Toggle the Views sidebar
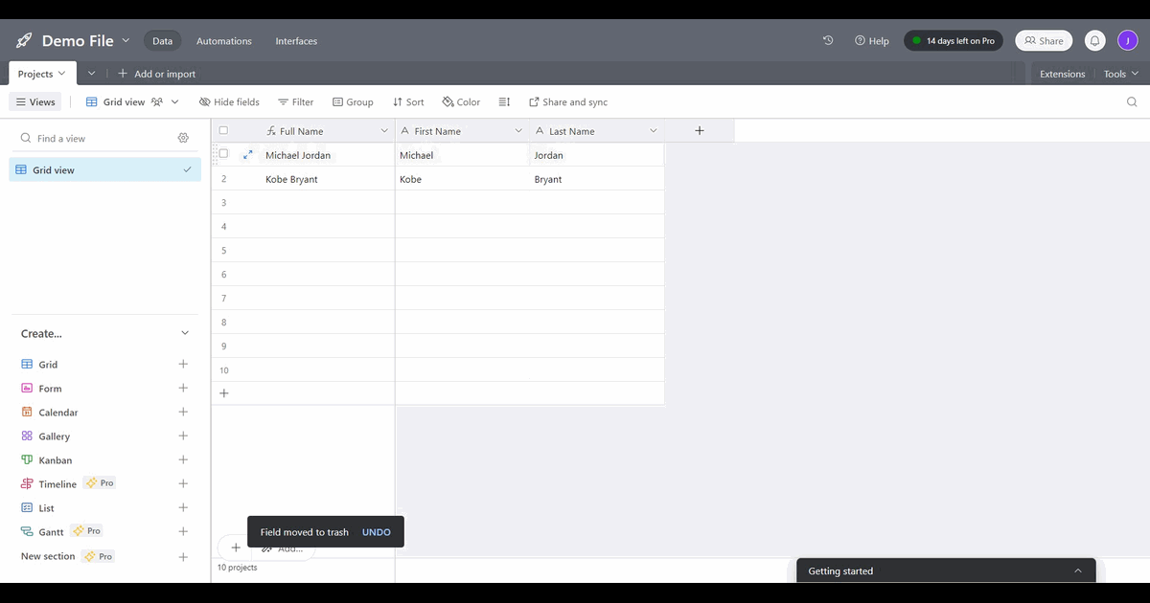The height and width of the screenshot is (603, 1150). click(36, 102)
